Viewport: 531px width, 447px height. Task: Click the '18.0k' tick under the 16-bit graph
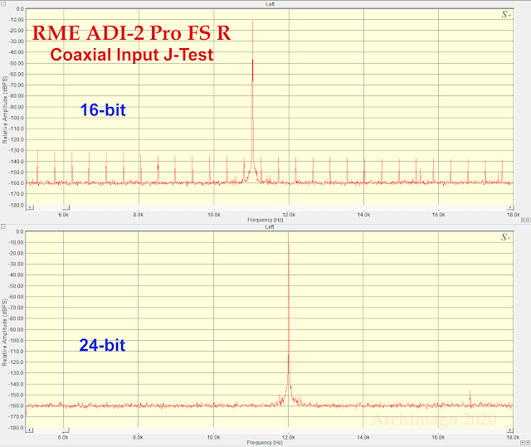[x=514, y=215]
